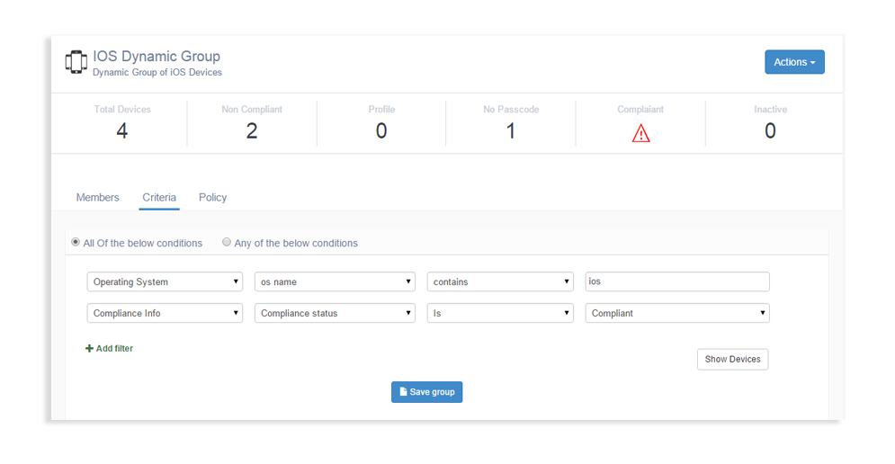This screenshot has width=895, height=464.
Task: Open the Compliant value dropdown
Action: pyautogui.click(x=677, y=313)
